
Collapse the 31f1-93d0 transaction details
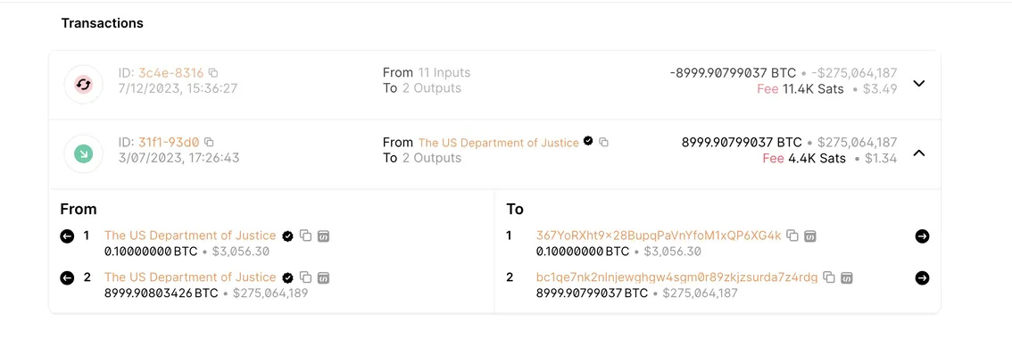[920, 153]
